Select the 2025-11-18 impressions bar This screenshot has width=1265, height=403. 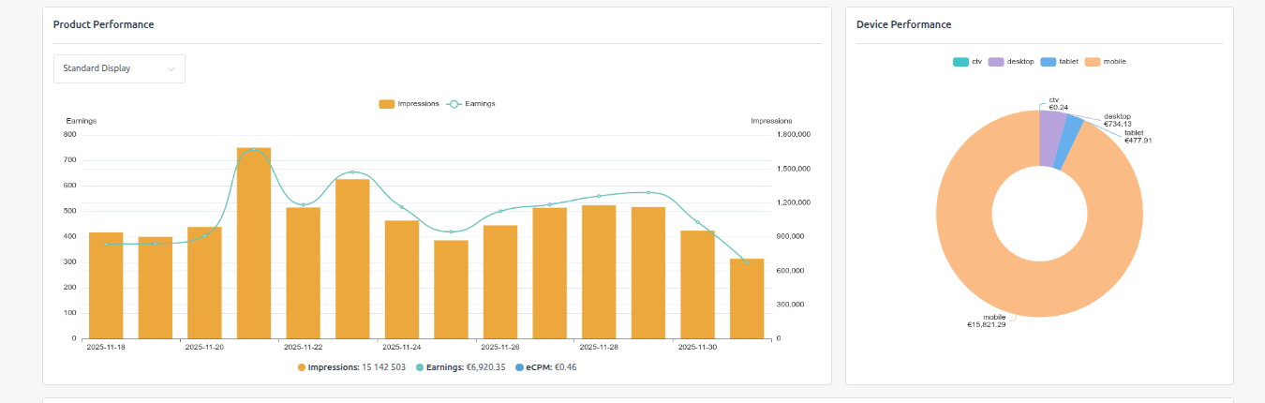tap(106, 286)
